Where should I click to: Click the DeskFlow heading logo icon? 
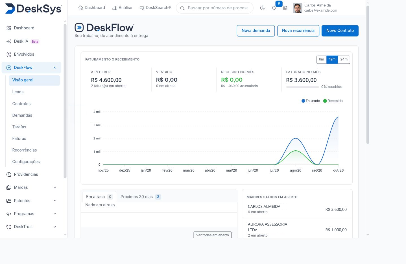click(x=79, y=27)
